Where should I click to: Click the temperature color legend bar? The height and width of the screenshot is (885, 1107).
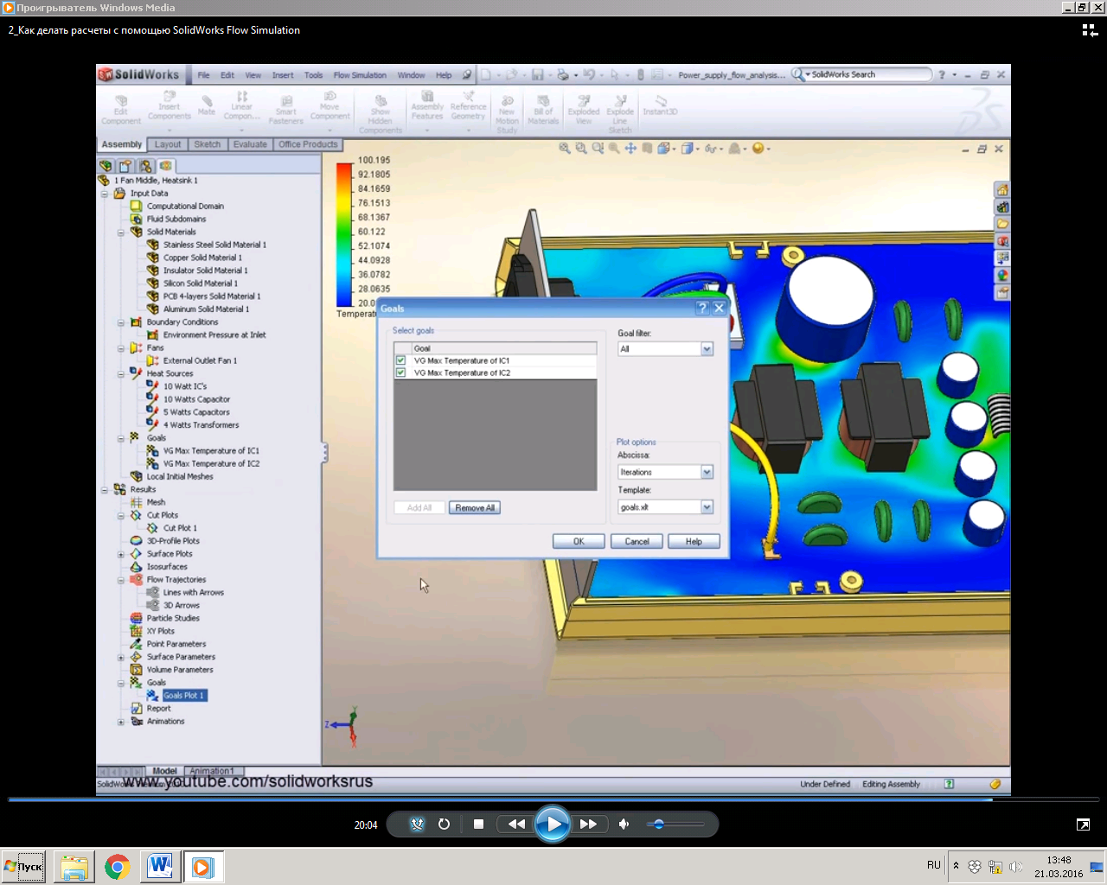coord(344,233)
